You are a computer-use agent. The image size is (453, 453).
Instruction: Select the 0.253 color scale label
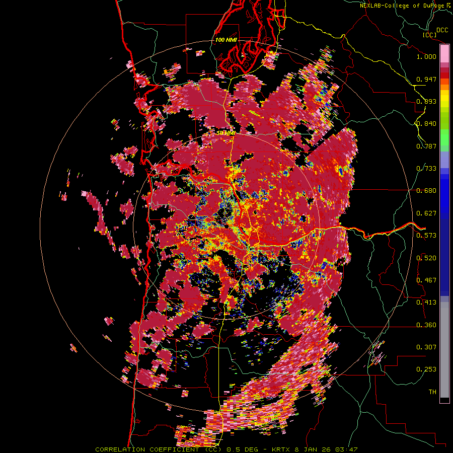point(426,369)
